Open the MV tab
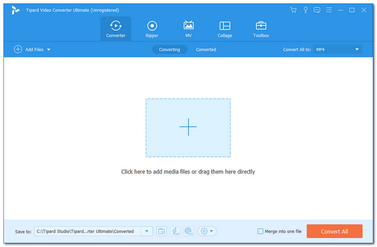 [188, 29]
